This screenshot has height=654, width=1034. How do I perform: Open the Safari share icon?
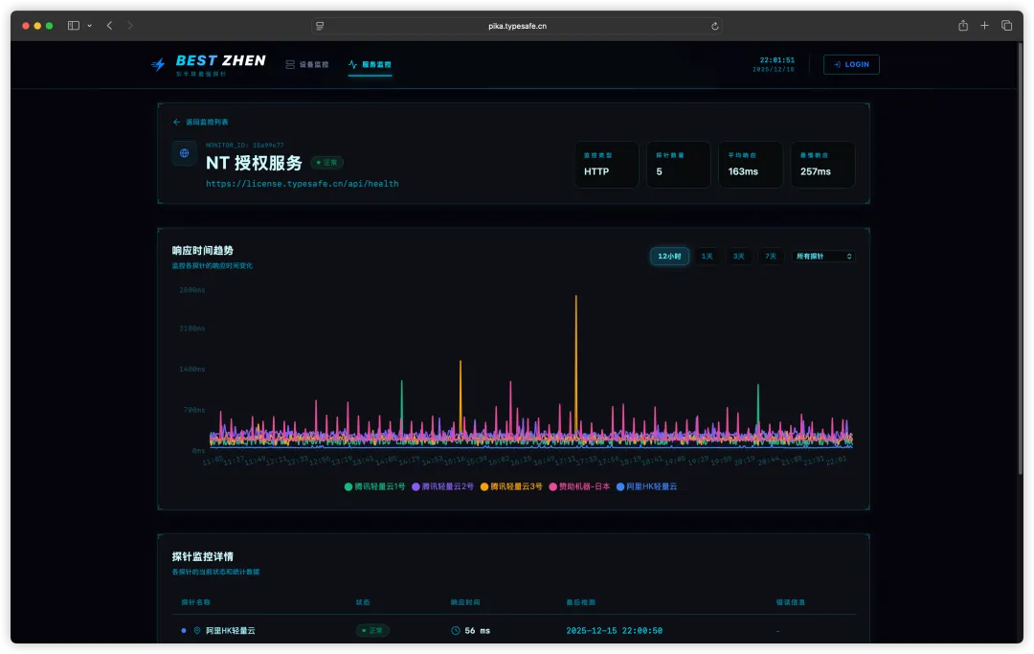(x=963, y=26)
